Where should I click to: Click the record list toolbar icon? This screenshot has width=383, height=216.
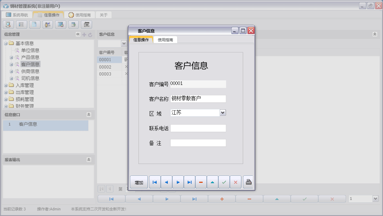(x=21, y=24)
